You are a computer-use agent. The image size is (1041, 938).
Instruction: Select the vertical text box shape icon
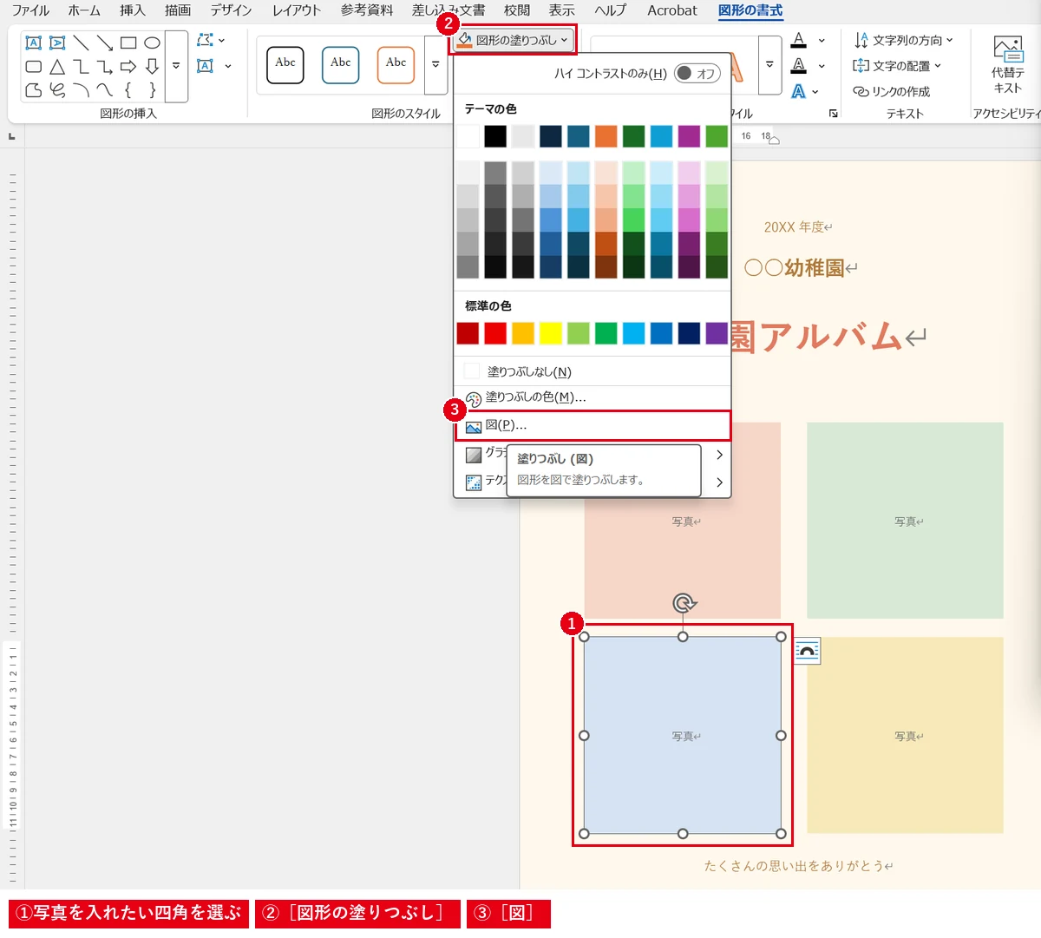coord(57,43)
